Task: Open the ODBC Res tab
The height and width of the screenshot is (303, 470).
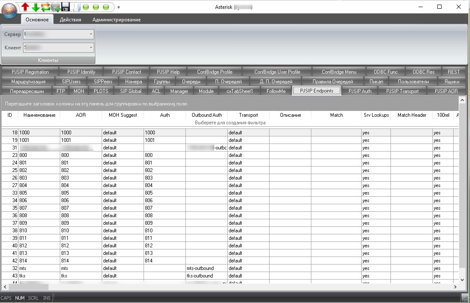Action: point(424,72)
